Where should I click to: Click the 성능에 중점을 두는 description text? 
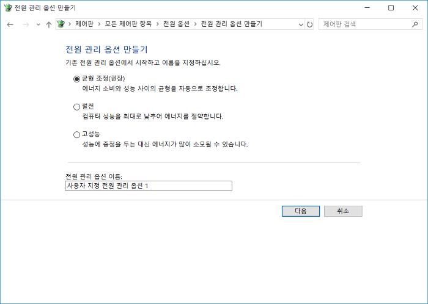(x=165, y=145)
